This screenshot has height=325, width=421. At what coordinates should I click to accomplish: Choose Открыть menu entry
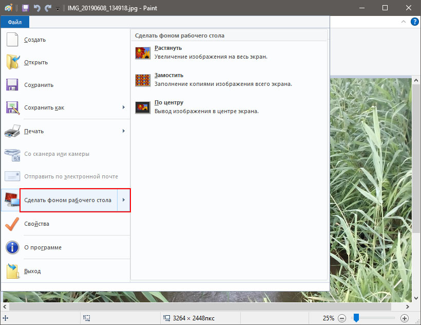tap(66, 62)
